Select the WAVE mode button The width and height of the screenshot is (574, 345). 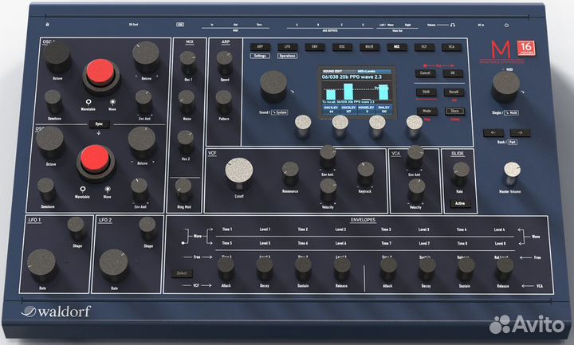(x=369, y=47)
